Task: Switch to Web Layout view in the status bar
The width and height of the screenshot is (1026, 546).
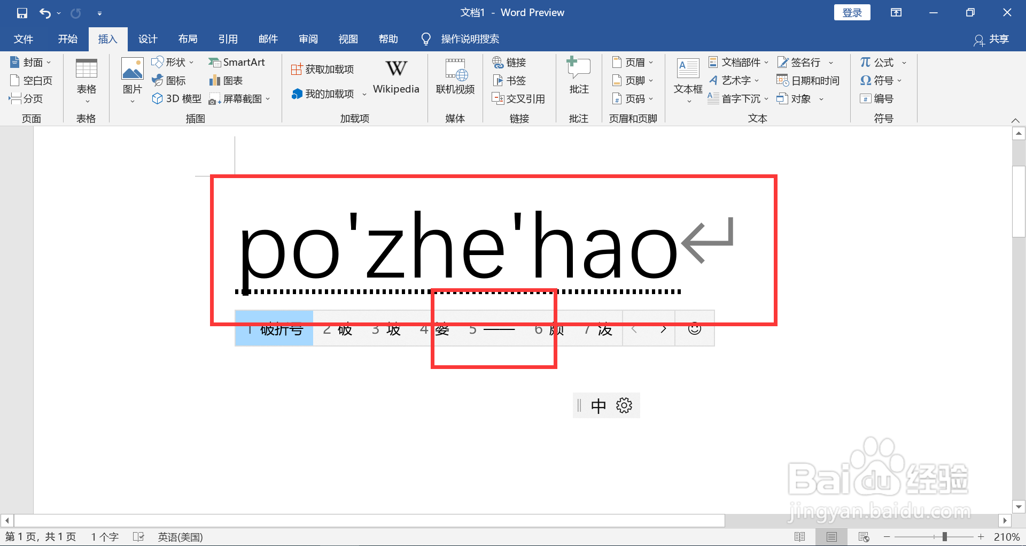Action: point(864,536)
